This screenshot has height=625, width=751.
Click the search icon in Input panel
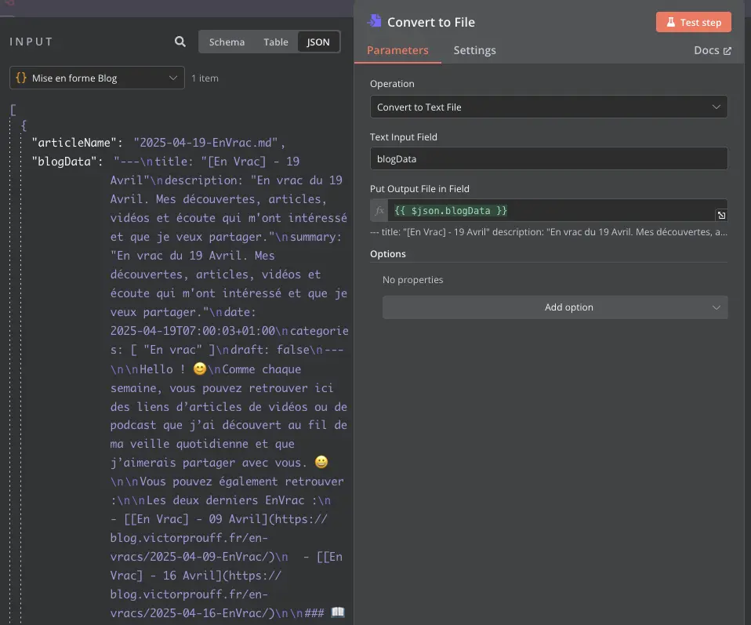180,42
